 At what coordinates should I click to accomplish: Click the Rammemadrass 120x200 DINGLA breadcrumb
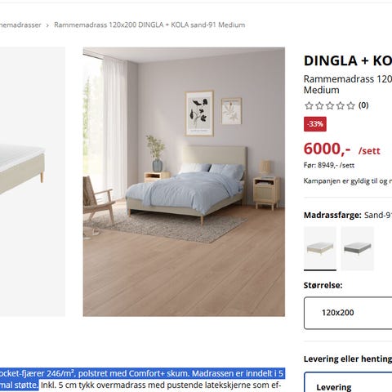149,24
